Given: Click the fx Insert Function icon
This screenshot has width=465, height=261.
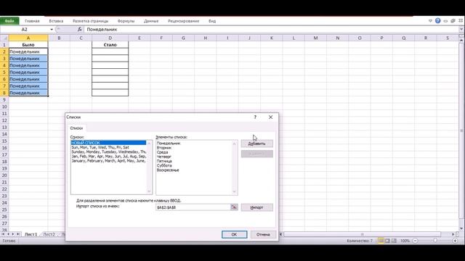Looking at the screenshot, I should pos(79,29).
